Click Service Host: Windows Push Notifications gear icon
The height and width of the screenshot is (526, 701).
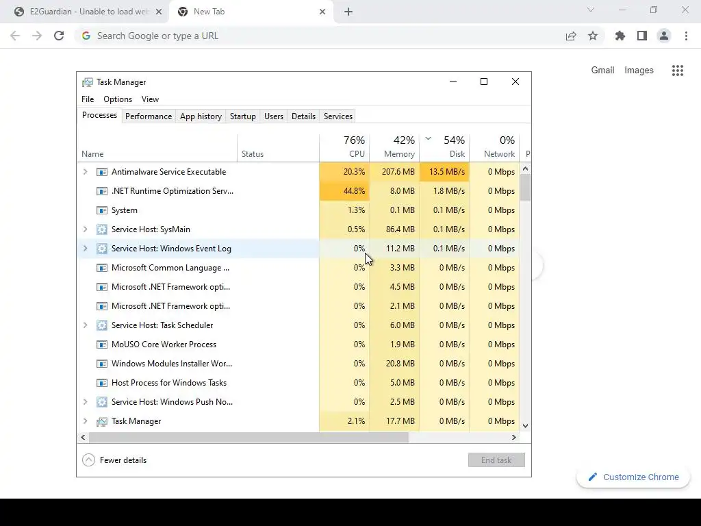tap(102, 402)
